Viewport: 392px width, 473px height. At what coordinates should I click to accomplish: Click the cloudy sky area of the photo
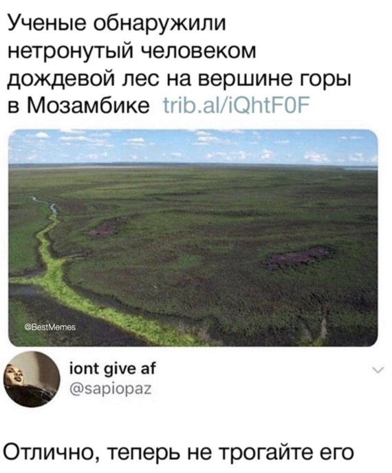coord(193,147)
